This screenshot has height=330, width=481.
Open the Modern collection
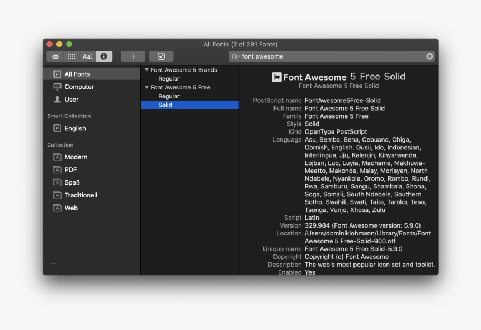(91, 157)
